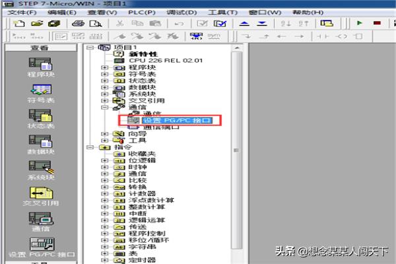Expand the 数据块 tree node

[104, 87]
